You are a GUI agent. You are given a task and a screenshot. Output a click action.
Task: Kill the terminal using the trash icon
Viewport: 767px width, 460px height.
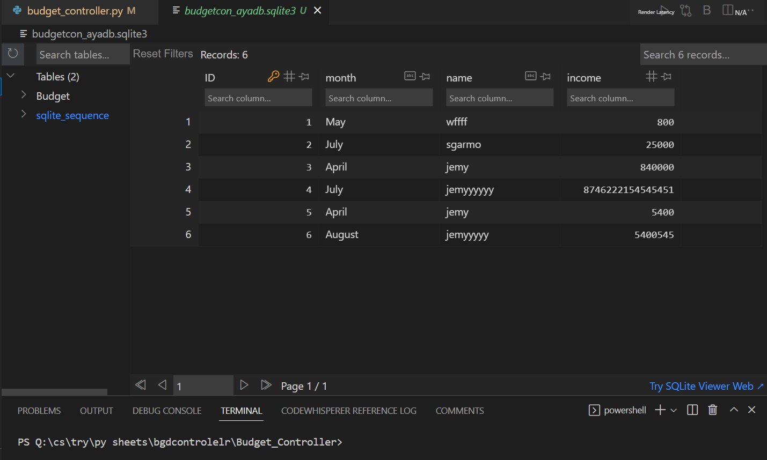point(712,410)
